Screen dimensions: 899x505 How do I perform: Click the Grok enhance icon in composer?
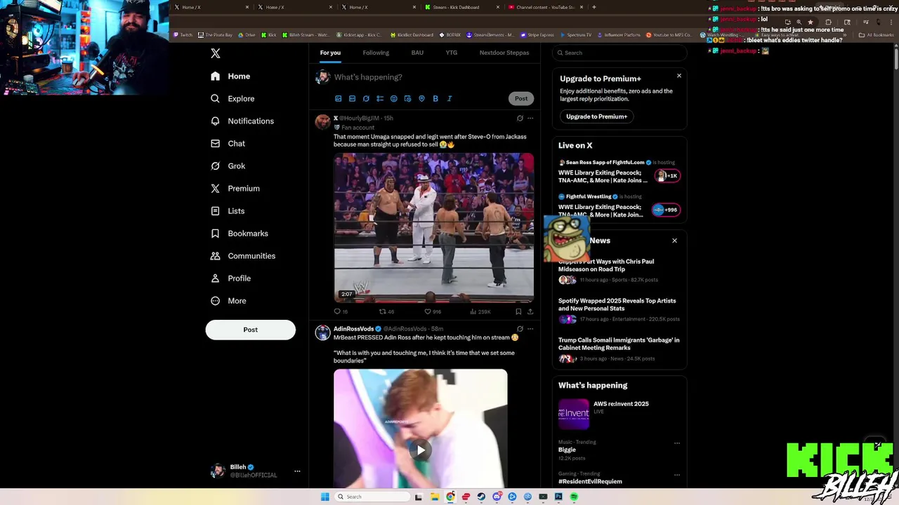366,99
